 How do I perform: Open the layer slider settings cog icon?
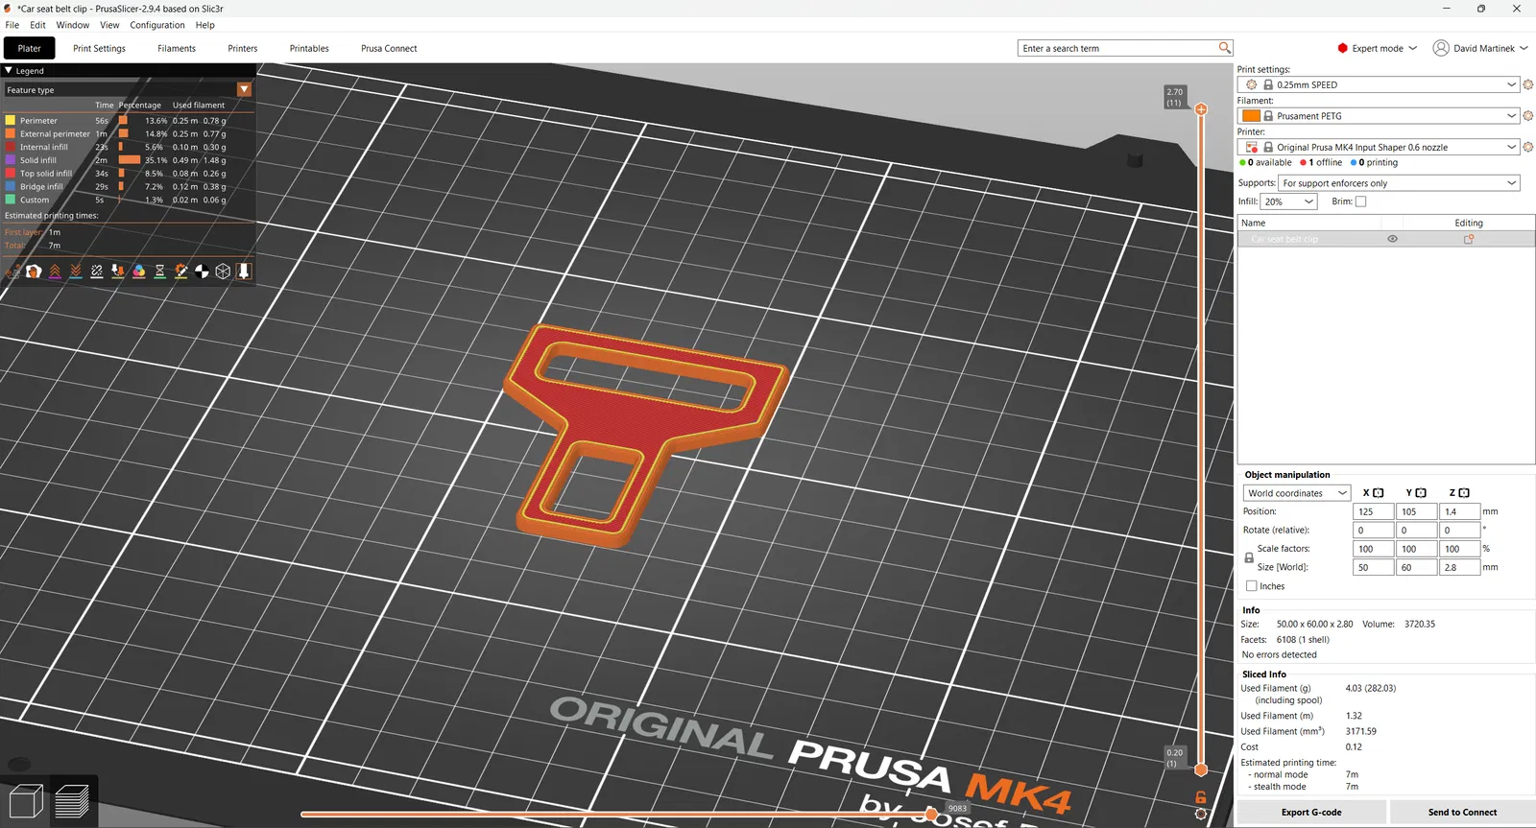1201,814
